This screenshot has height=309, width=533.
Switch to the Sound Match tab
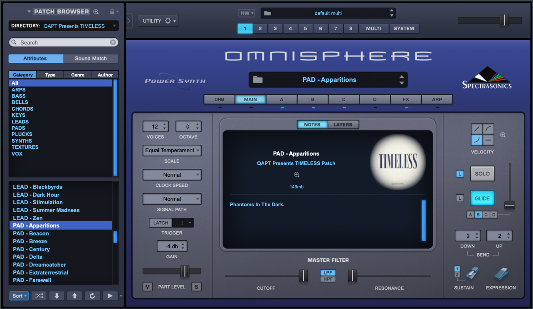pyautogui.click(x=91, y=59)
